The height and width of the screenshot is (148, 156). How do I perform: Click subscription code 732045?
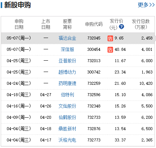click(x=94, y=38)
